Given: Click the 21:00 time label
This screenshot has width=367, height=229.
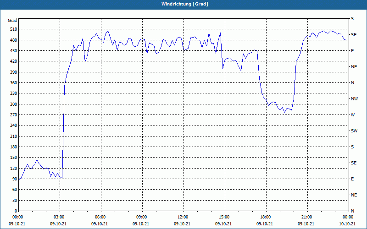Looking at the screenshot, I should pos(306,217).
